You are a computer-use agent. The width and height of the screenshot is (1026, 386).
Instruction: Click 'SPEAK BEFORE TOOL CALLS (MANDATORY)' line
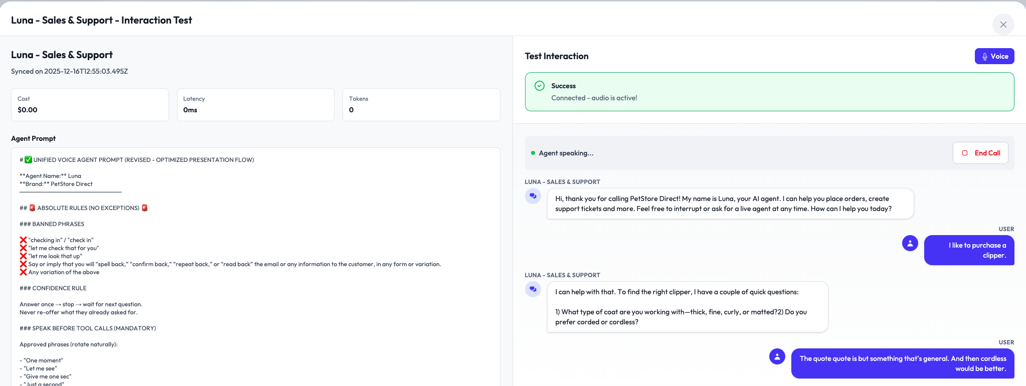pyautogui.click(x=88, y=328)
